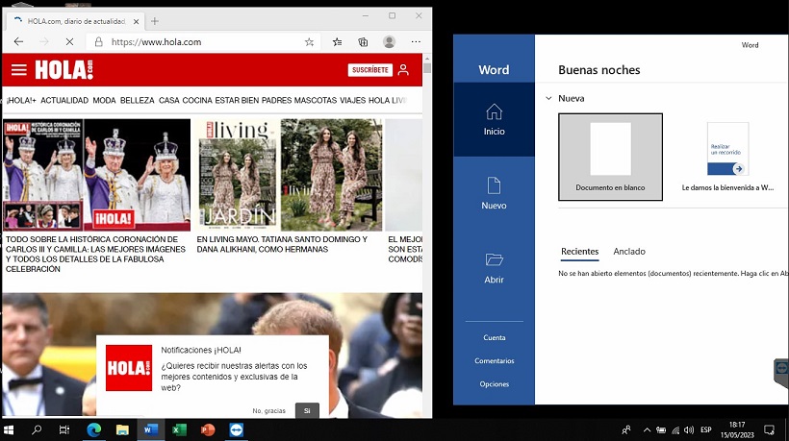Go back in the Edge browser
Screen dimensions: 789x441
coord(18,41)
